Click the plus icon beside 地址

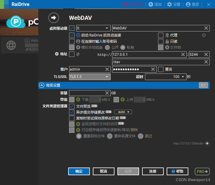tap(57, 54)
